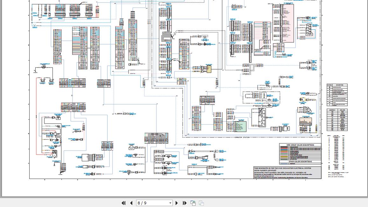368x207 pixels.
Task: Click the grayed next view icon
Action: (x=201, y=203)
